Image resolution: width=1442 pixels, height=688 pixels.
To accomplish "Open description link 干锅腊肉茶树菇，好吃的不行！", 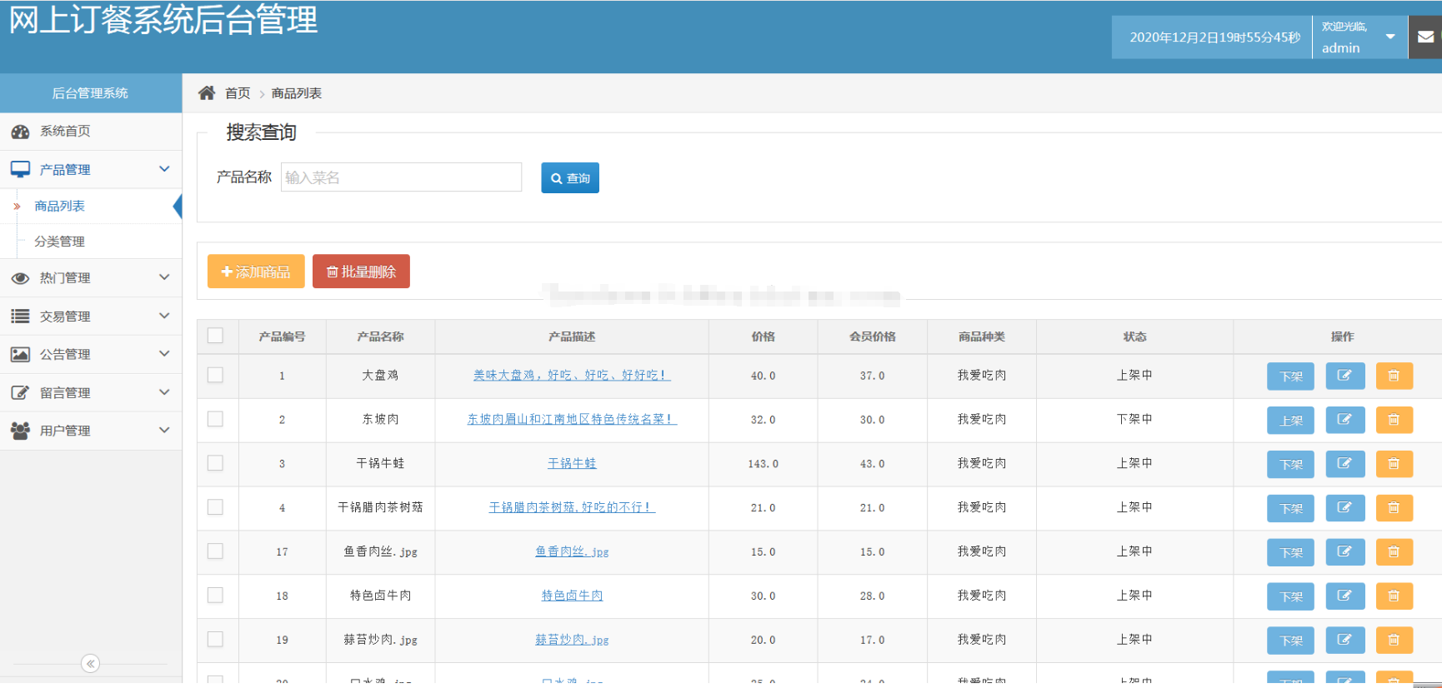I will point(572,507).
